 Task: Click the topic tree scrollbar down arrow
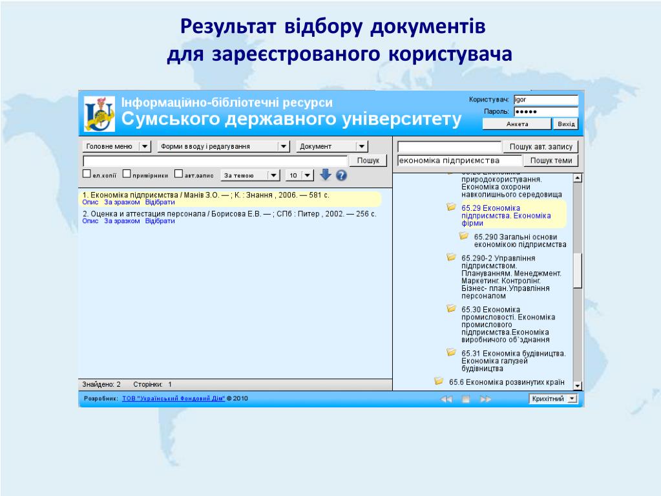578,385
